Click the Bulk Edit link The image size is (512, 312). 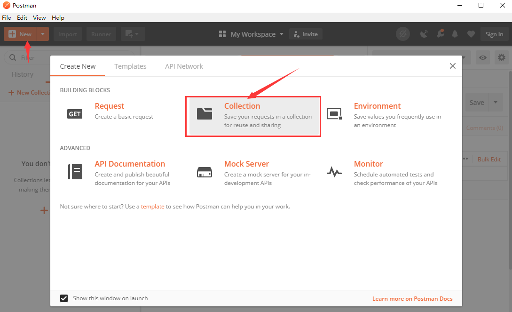point(489,160)
